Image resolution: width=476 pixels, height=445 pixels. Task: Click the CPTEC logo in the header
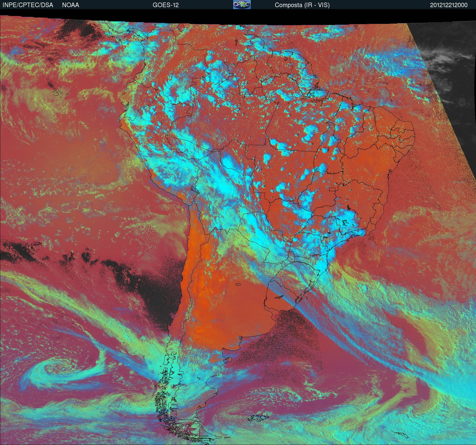(x=242, y=5)
